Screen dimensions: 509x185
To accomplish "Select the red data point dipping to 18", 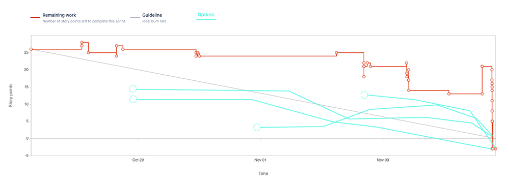I will click(x=364, y=77).
